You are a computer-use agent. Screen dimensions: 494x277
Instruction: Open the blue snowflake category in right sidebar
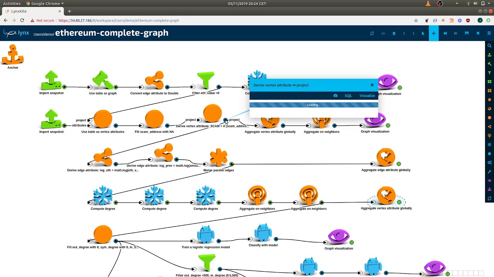click(489, 145)
